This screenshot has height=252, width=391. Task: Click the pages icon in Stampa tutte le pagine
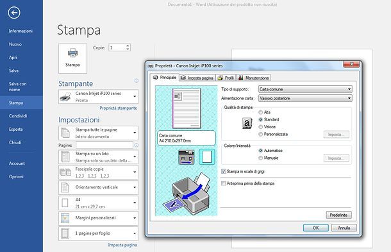[65, 133]
